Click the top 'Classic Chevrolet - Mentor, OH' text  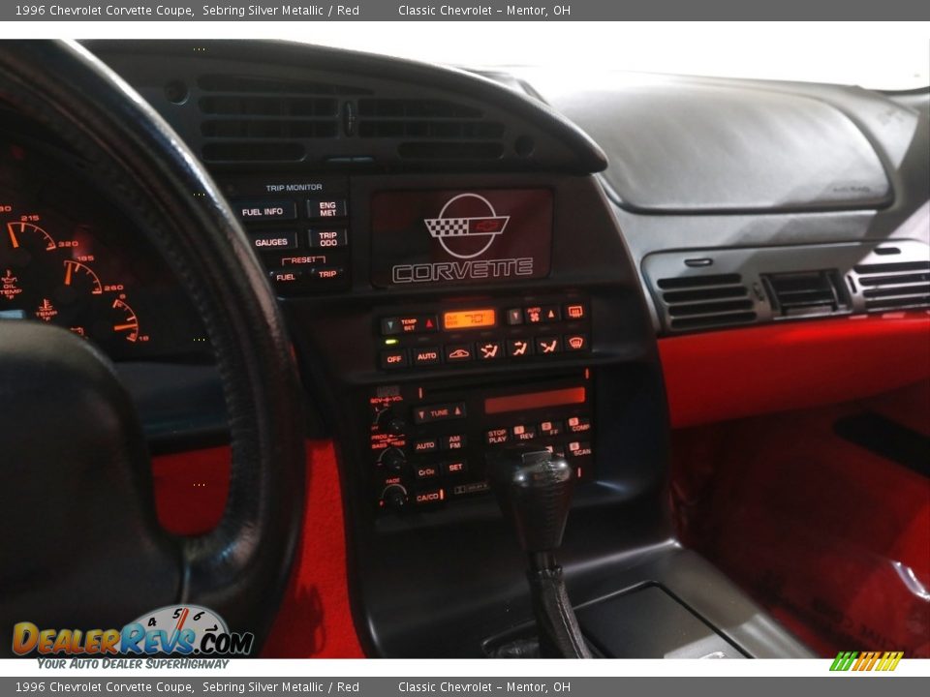pos(484,10)
